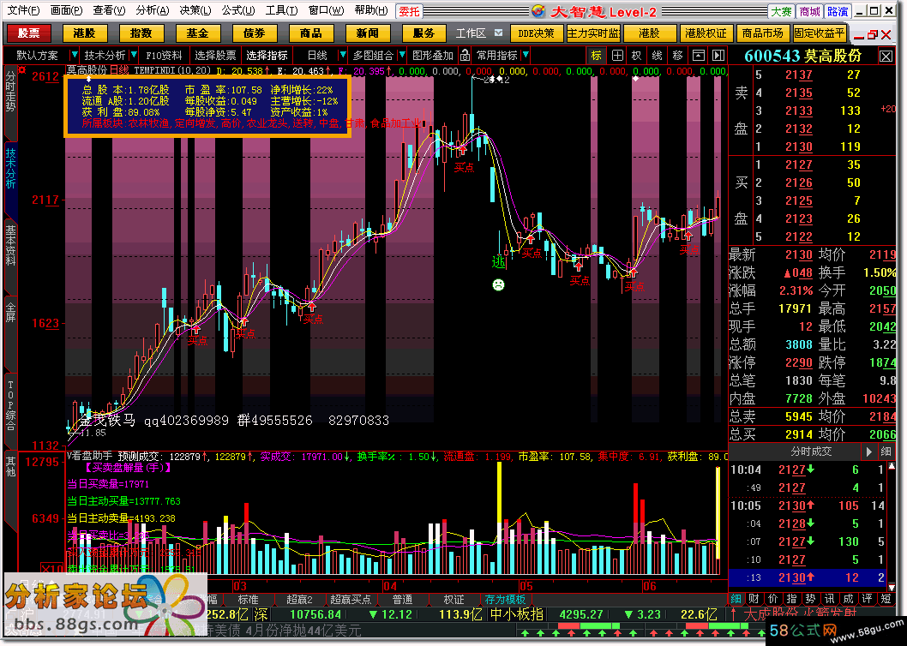This screenshot has width=907, height=646.
Task: Switch to the 指数 index section
Action: 141,33
